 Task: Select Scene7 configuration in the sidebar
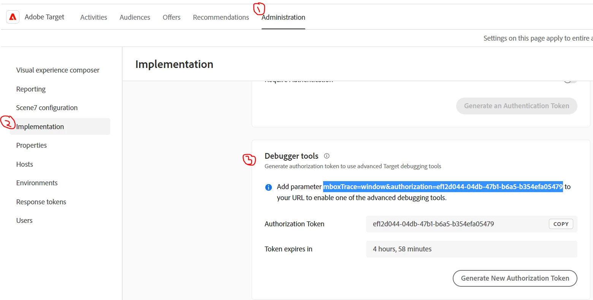pyautogui.click(x=47, y=108)
